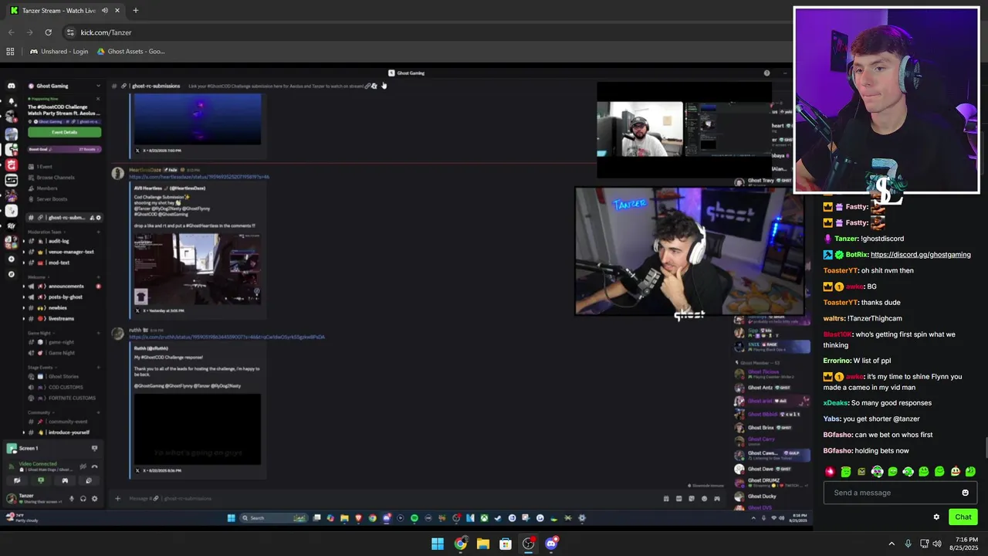Open the Ghost Assets bookmark
This screenshot has width=988, height=556.
point(130,52)
